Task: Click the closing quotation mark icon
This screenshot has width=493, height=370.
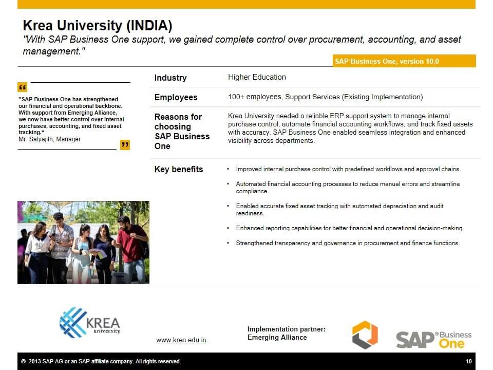Action: pos(125,145)
